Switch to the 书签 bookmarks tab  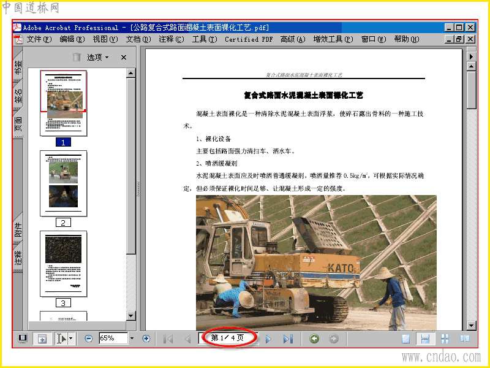coord(18,66)
